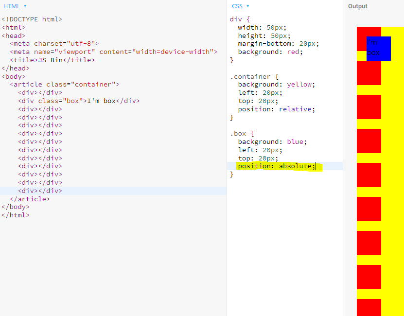Click the meta viewport line
This screenshot has height=316, width=404.
(114, 52)
